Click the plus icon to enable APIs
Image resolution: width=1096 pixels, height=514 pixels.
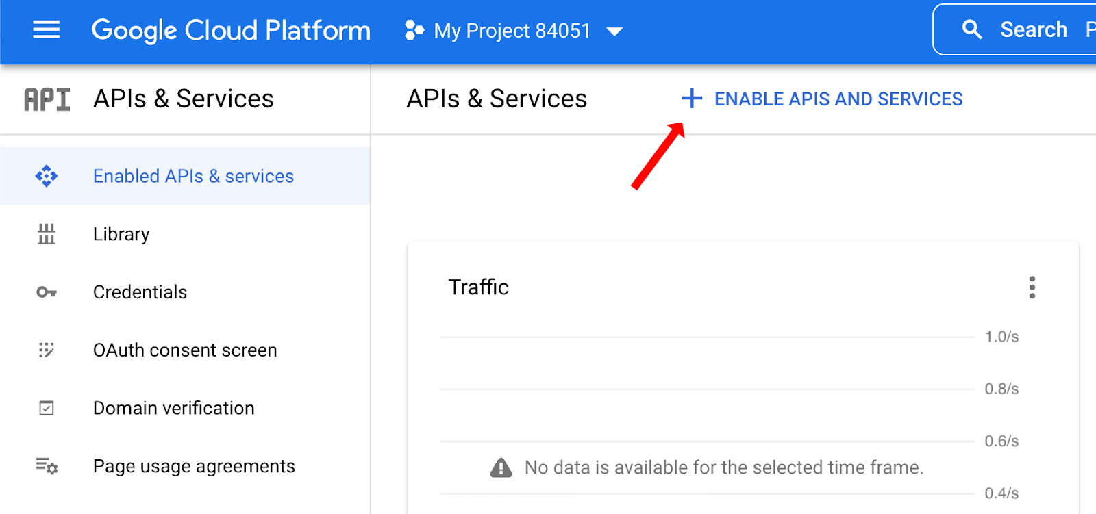pyautogui.click(x=692, y=98)
